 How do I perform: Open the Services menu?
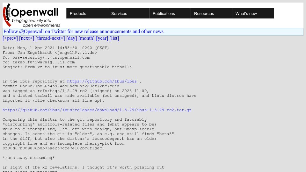[128, 13]
